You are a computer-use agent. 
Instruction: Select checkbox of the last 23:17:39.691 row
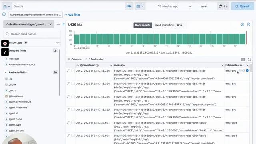73,136
